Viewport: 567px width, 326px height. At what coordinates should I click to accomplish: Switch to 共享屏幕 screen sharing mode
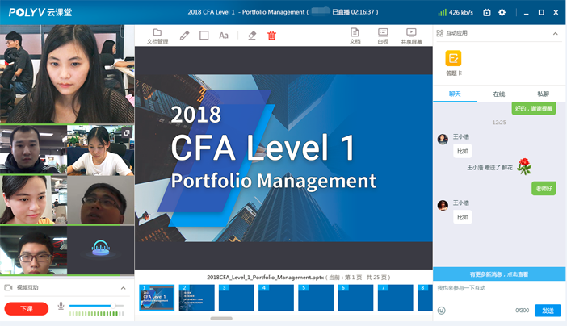point(411,36)
